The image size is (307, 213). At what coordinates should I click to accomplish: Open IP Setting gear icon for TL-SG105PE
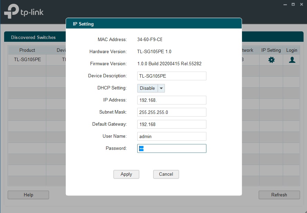(271, 60)
